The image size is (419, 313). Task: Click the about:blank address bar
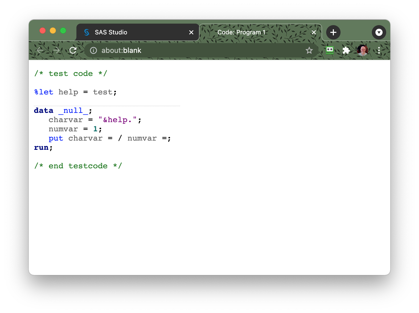click(x=201, y=51)
